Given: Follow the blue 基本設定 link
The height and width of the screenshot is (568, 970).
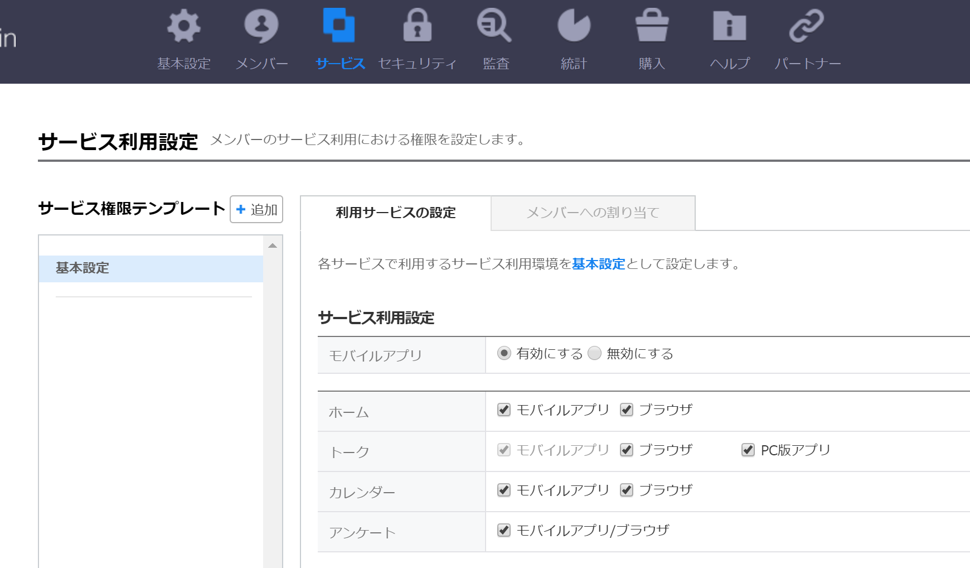Looking at the screenshot, I should coord(598,264).
